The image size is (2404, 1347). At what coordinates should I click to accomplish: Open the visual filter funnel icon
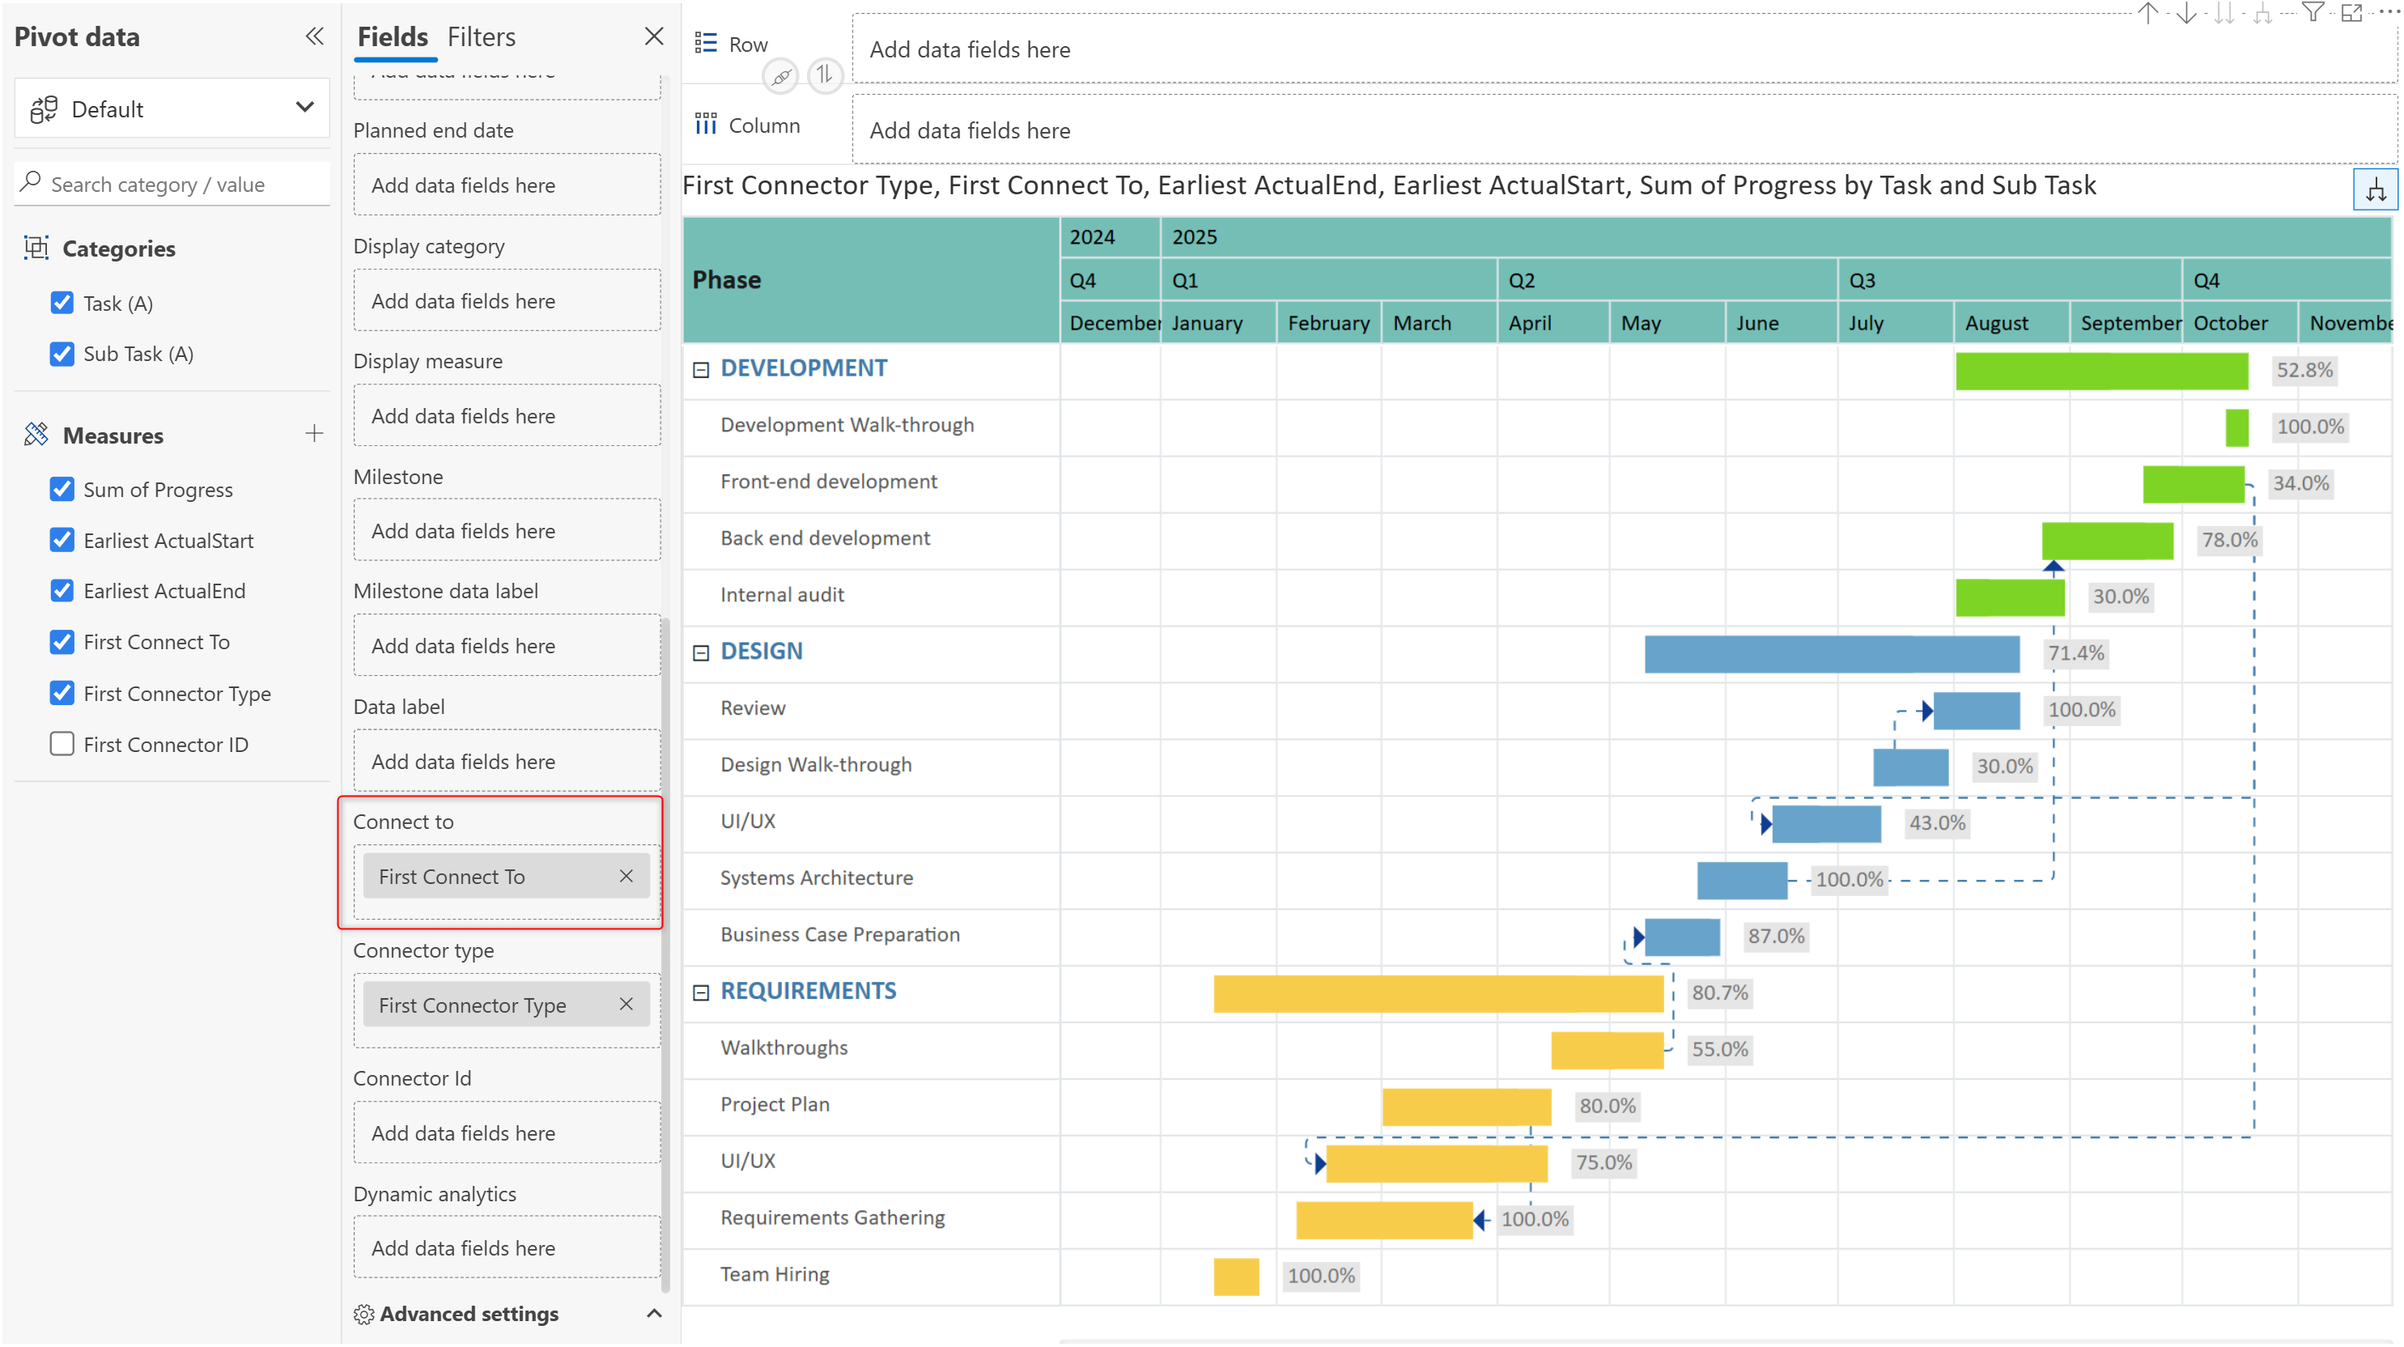2313,13
